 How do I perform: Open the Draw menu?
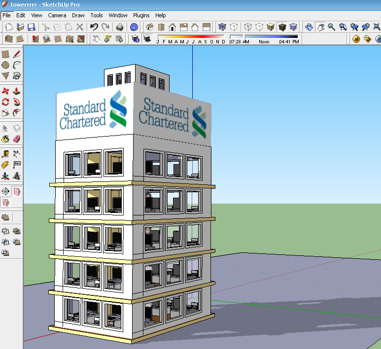78,15
